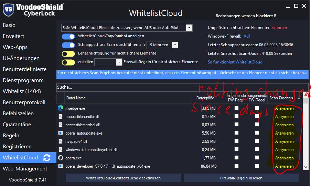
Task: Open the 15 Minuten interval dropdown
Action: click(x=175, y=45)
